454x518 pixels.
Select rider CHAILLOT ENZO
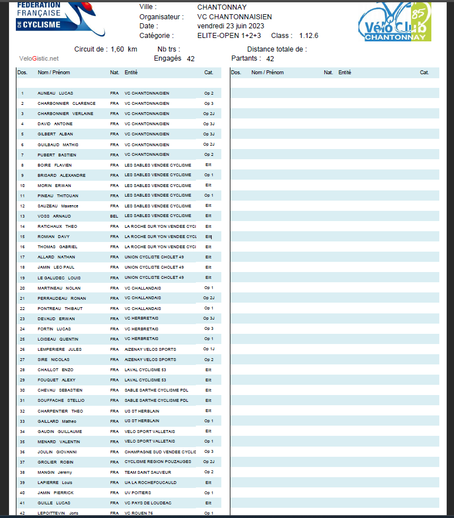(55, 370)
